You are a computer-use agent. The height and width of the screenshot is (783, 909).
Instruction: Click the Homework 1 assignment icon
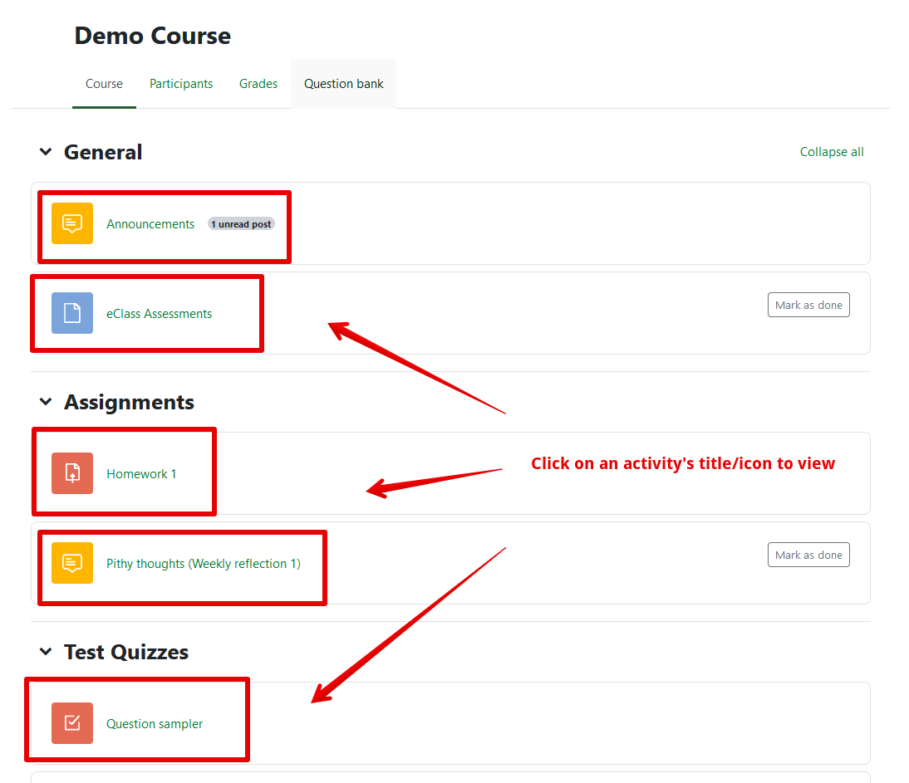click(x=72, y=473)
